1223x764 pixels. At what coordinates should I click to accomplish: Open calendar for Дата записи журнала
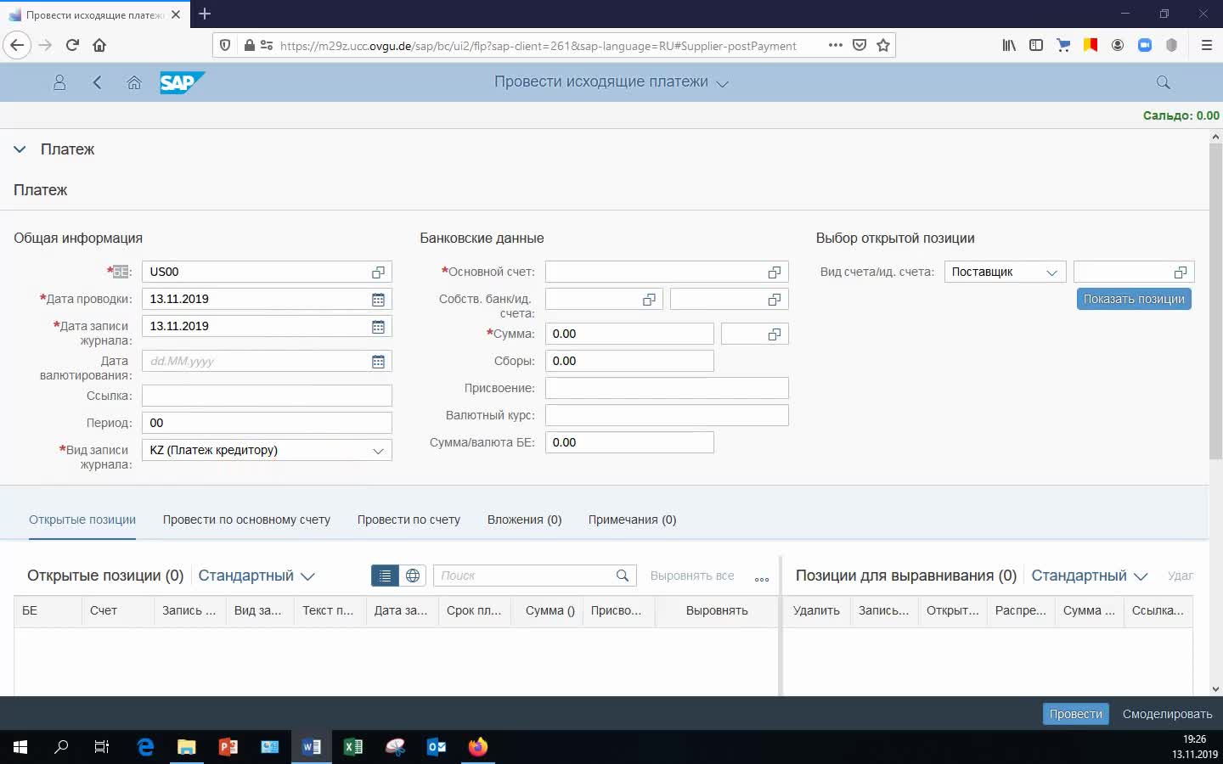(x=378, y=327)
